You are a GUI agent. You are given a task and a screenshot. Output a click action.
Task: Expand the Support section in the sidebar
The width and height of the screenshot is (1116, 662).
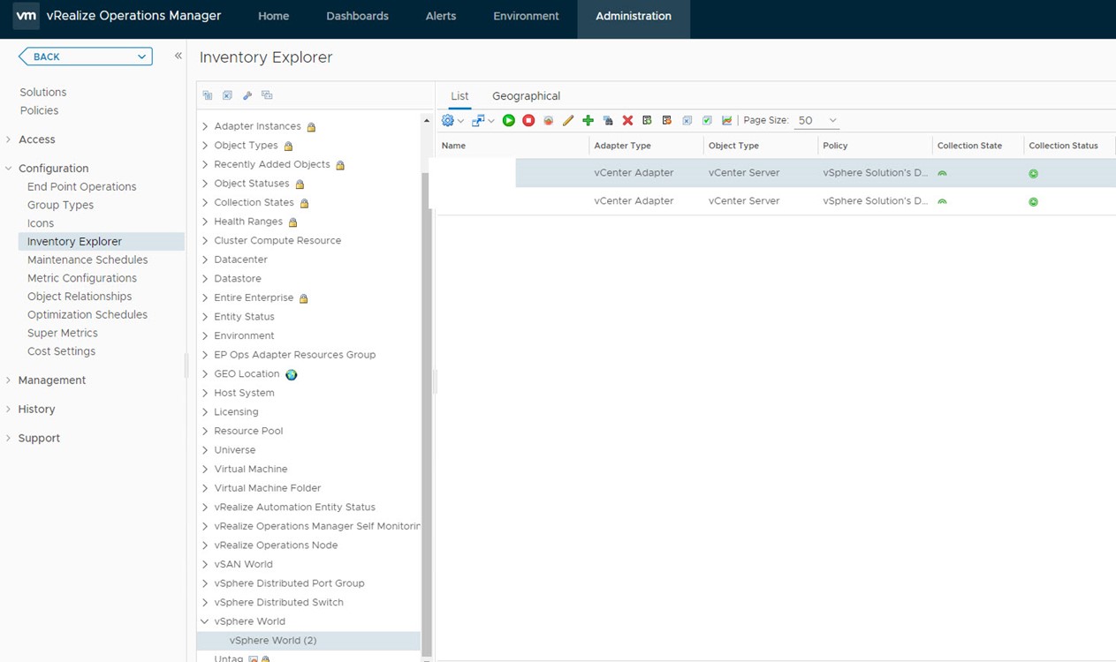click(x=9, y=439)
